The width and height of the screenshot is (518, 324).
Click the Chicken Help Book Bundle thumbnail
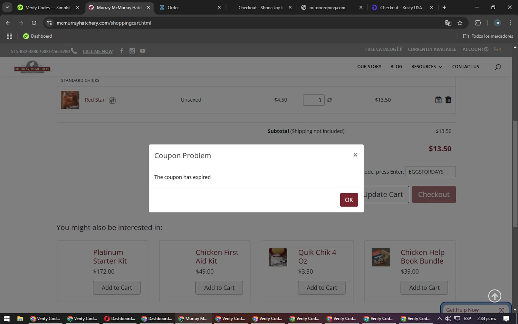[381, 257]
